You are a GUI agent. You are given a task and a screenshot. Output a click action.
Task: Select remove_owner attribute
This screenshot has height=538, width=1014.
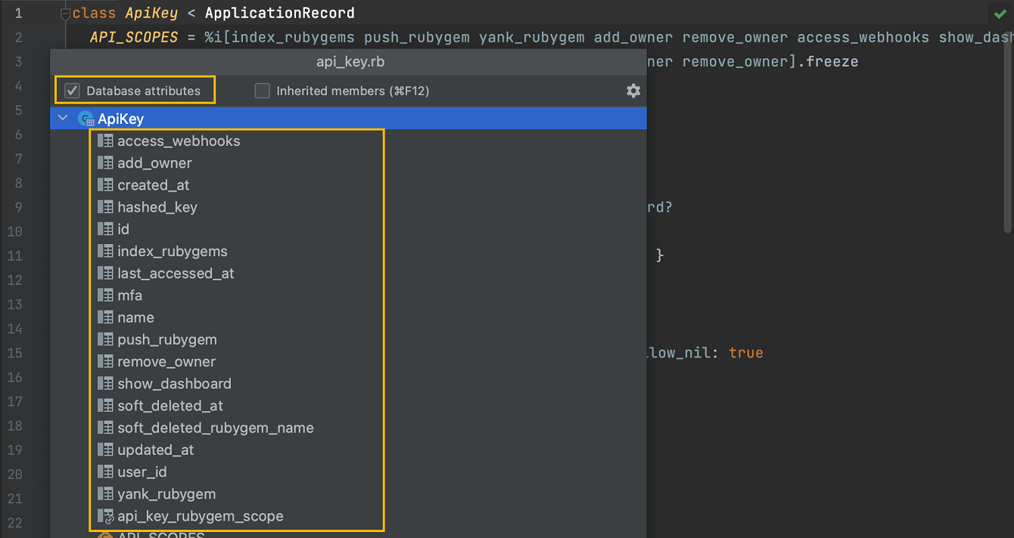coord(166,361)
